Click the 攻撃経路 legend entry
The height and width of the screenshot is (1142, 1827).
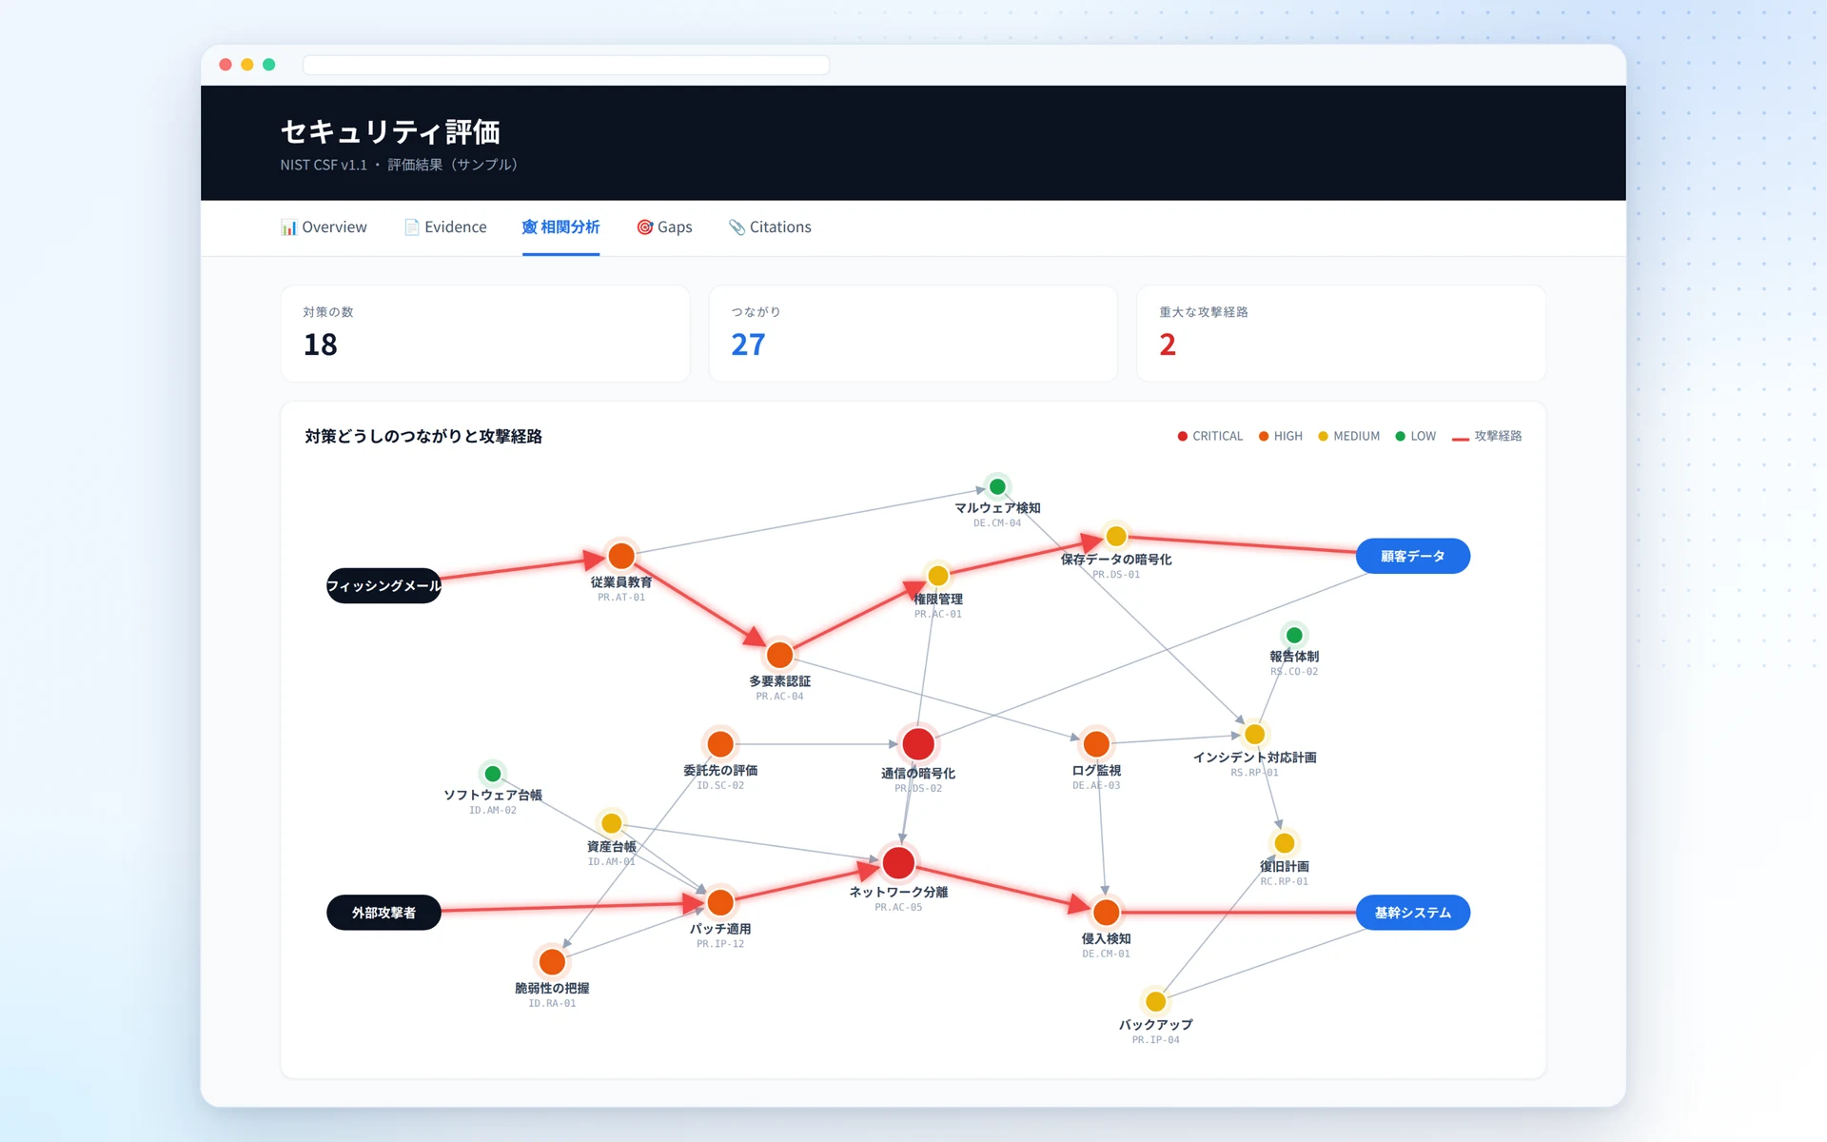(x=1487, y=436)
